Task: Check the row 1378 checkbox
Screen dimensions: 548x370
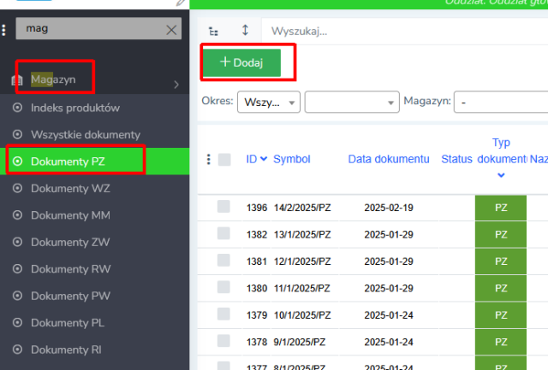Action: coord(223,340)
